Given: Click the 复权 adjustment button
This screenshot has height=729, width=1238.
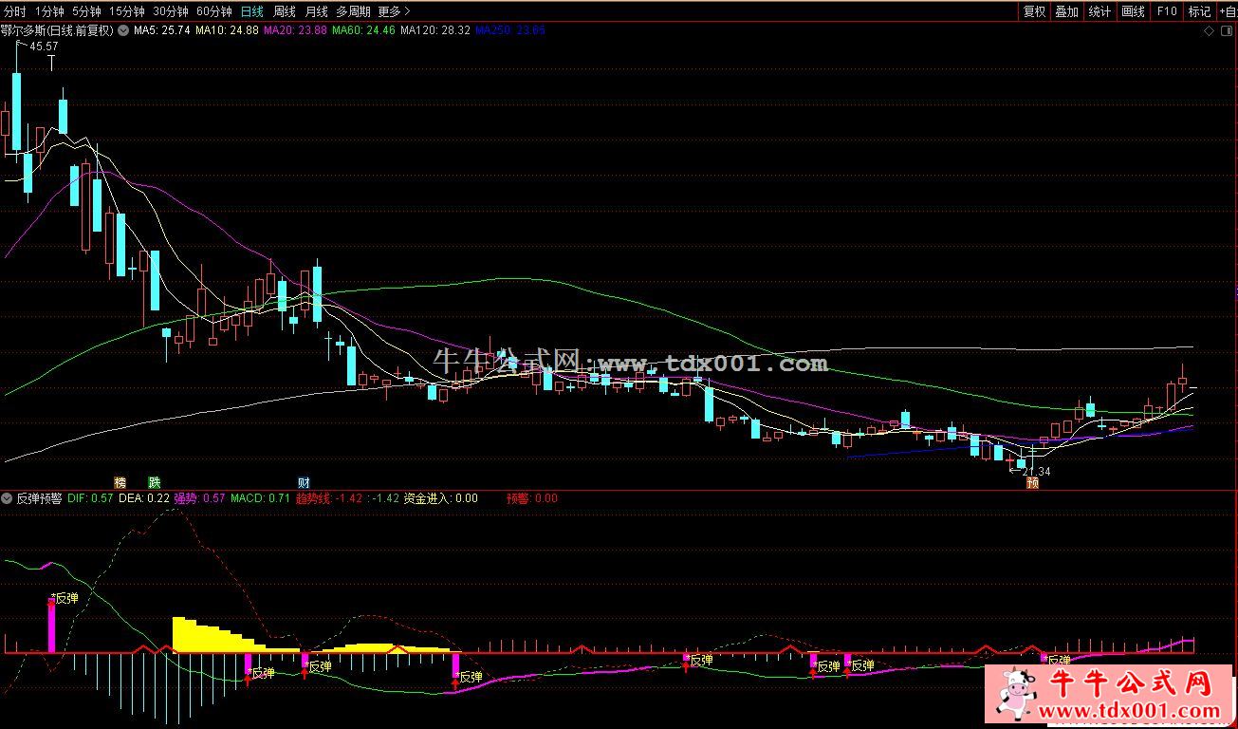Looking at the screenshot, I should pos(1034,11).
